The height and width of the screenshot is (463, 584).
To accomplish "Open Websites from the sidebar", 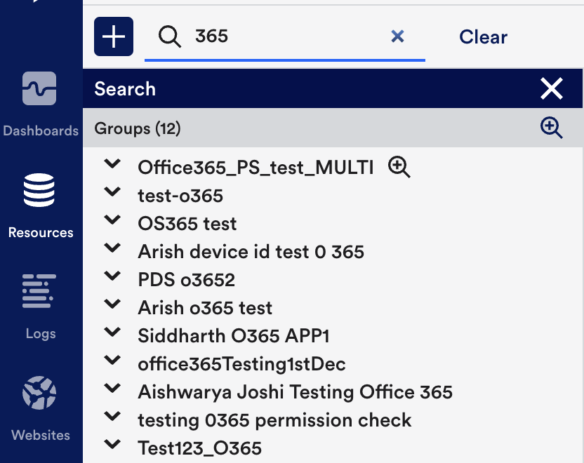I will [x=40, y=409].
